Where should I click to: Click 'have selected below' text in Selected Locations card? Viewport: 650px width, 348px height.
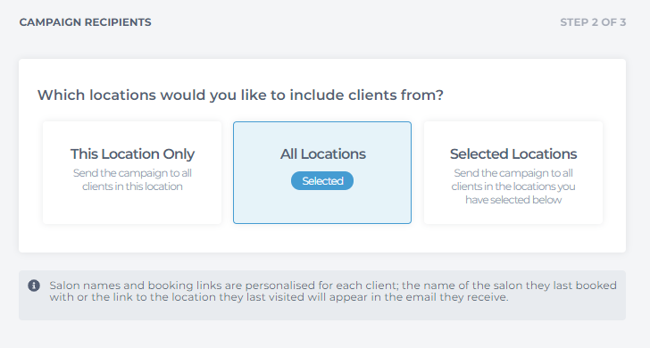[513, 200]
